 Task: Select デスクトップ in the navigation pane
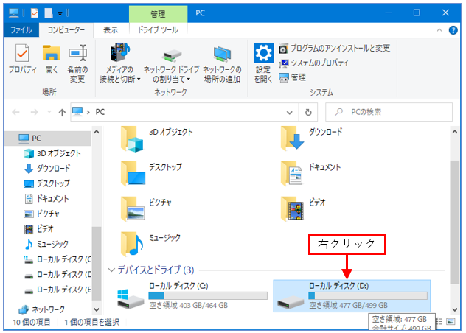tap(46, 183)
